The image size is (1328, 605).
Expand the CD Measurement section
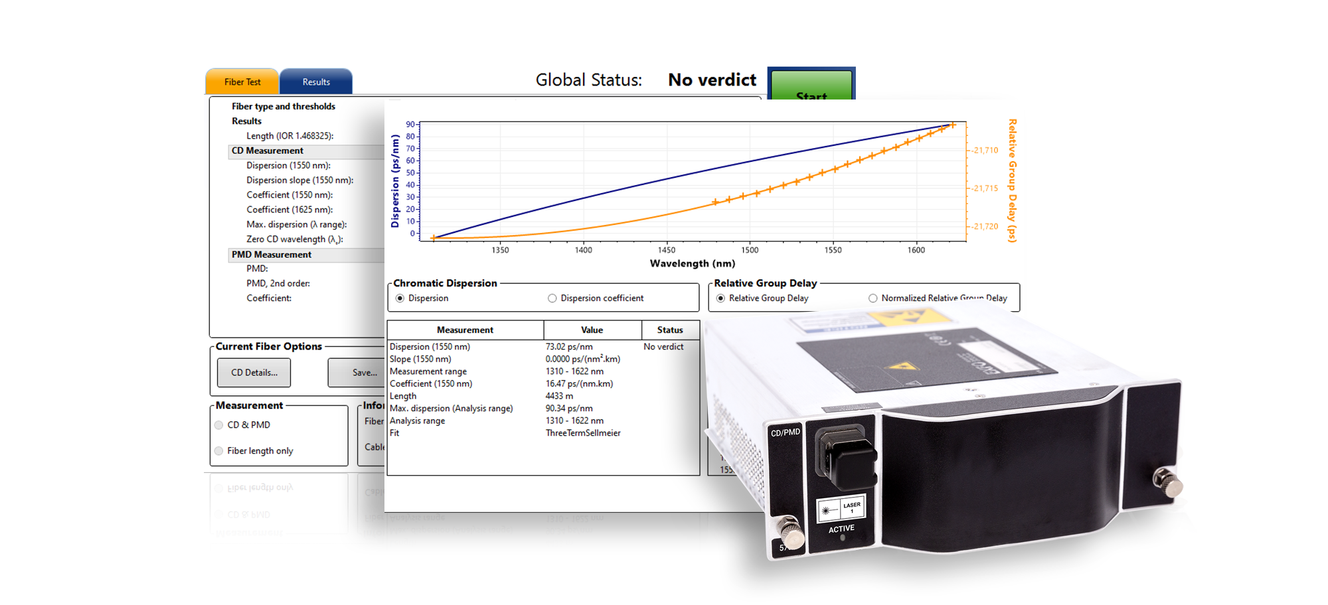[x=267, y=151]
